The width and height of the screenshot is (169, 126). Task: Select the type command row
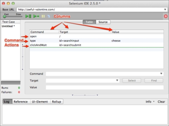[x=97, y=41]
